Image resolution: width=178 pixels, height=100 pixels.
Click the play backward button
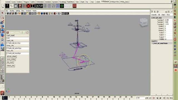pyautogui.click(x=157, y=98)
